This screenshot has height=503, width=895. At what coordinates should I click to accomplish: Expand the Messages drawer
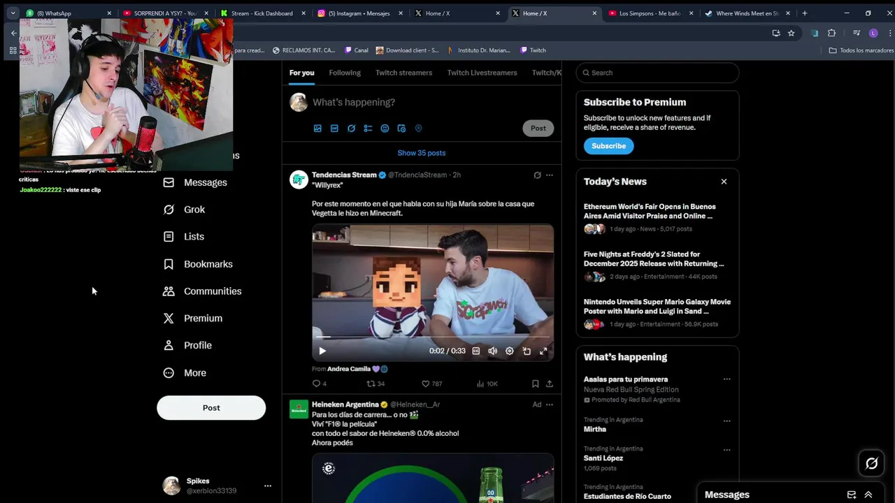pyautogui.click(x=868, y=495)
